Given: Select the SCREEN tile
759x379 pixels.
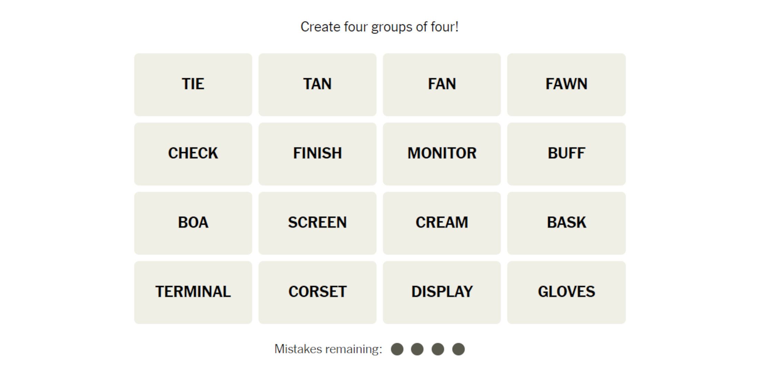Looking at the screenshot, I should pyautogui.click(x=317, y=223).
